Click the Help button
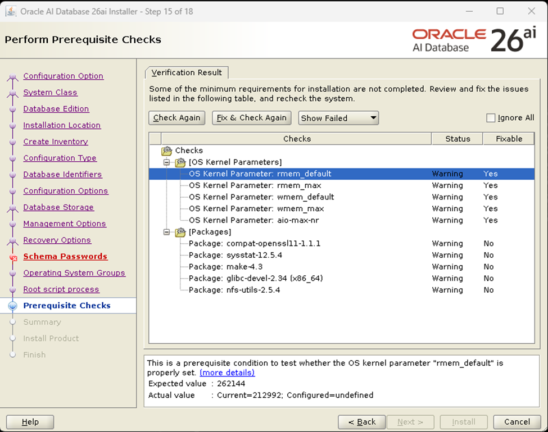The image size is (548, 432). click(x=30, y=422)
